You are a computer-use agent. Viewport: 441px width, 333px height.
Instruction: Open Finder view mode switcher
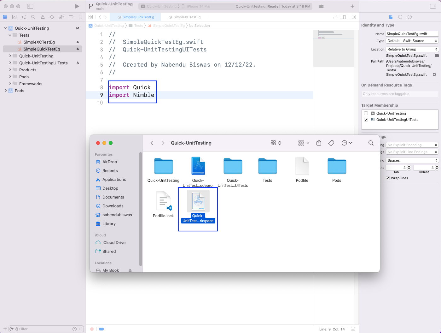[276, 143]
